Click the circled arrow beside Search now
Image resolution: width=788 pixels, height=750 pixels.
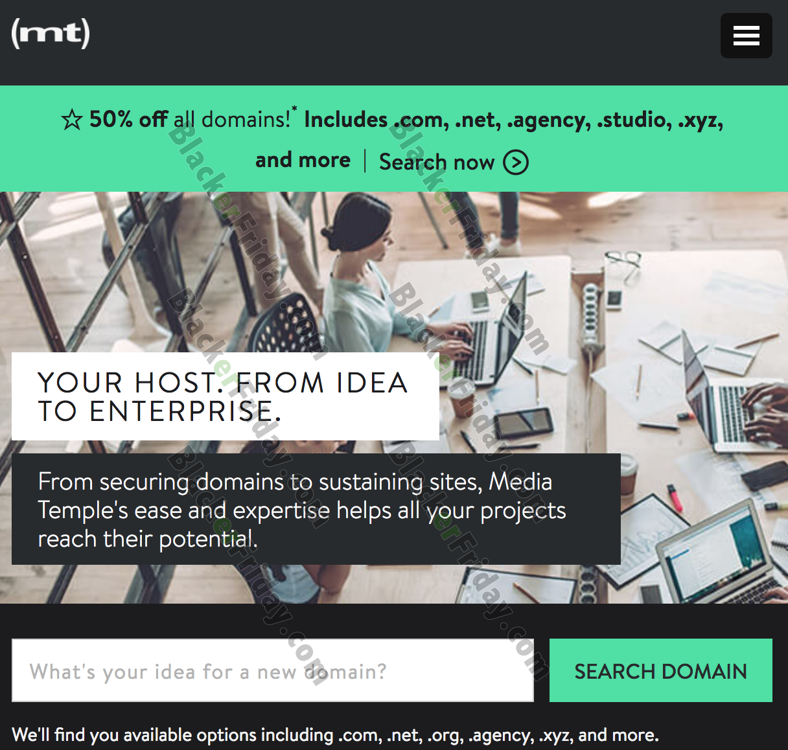pyautogui.click(x=516, y=162)
